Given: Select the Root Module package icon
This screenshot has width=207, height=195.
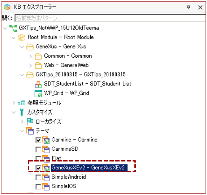Looking at the screenshot, I should tap(22, 37).
